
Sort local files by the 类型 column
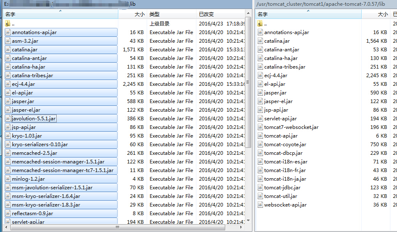[x=171, y=14]
